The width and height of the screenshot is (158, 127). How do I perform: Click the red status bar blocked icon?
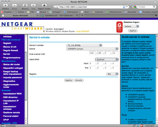142,126
